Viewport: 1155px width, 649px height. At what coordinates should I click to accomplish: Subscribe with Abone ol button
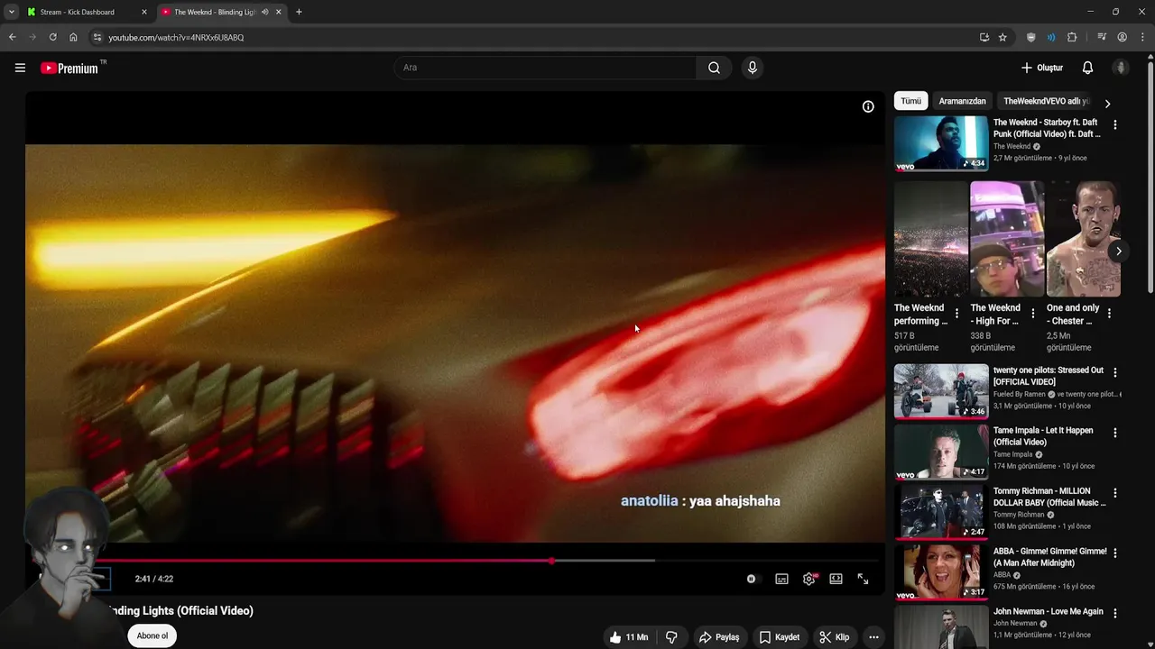pyautogui.click(x=152, y=635)
